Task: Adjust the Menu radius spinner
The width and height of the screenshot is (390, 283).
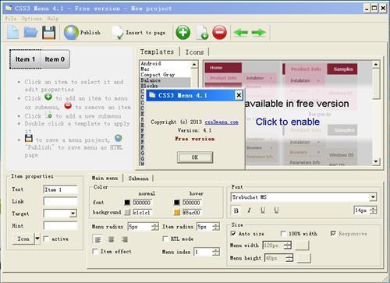Action: tap(155, 227)
